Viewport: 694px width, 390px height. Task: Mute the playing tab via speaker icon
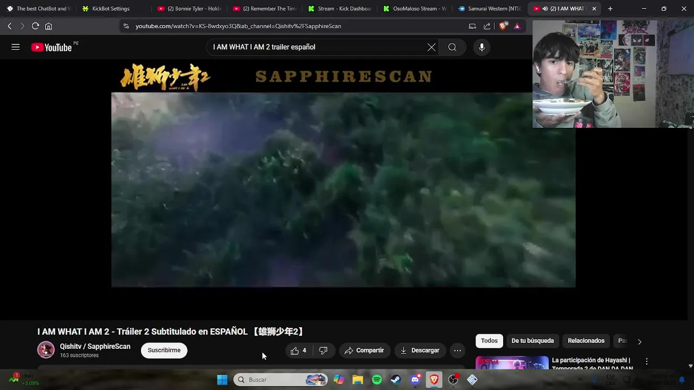click(x=545, y=9)
